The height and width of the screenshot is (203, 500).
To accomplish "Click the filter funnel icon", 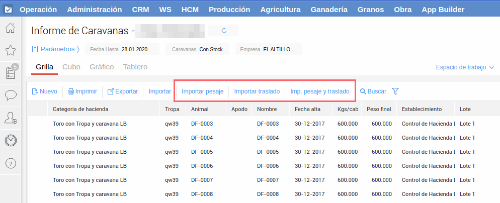I will (x=395, y=91).
